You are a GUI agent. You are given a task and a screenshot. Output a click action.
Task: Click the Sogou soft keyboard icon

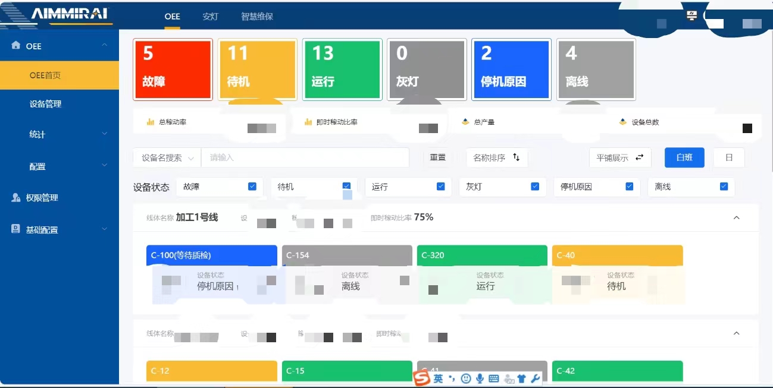point(493,378)
